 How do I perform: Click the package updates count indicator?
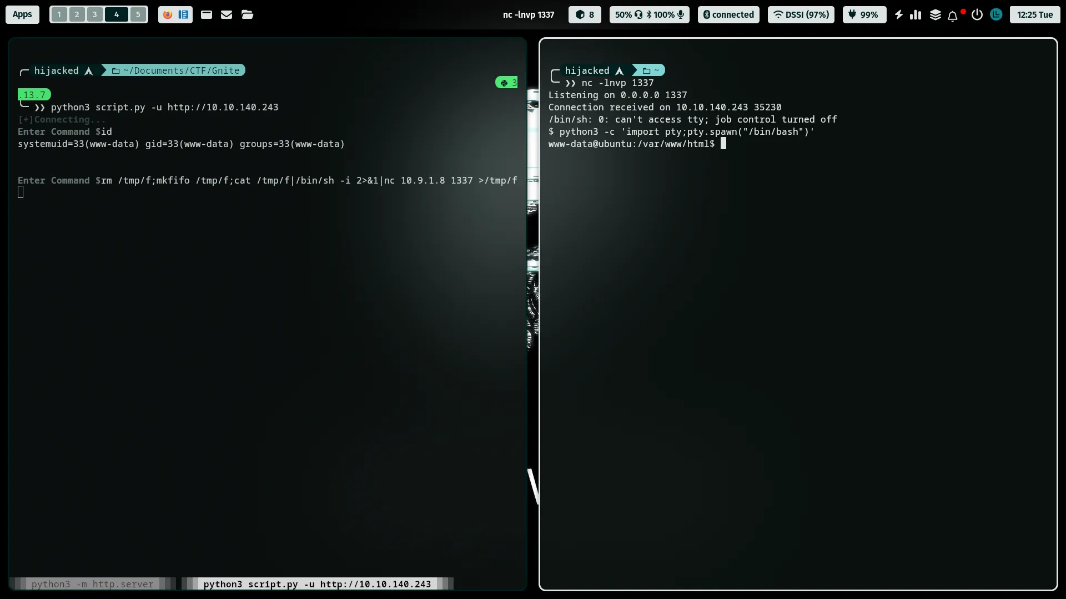(x=585, y=14)
